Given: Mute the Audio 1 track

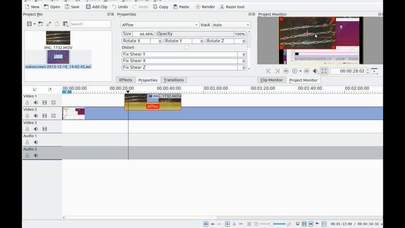Looking at the screenshot, I should (x=36, y=142).
